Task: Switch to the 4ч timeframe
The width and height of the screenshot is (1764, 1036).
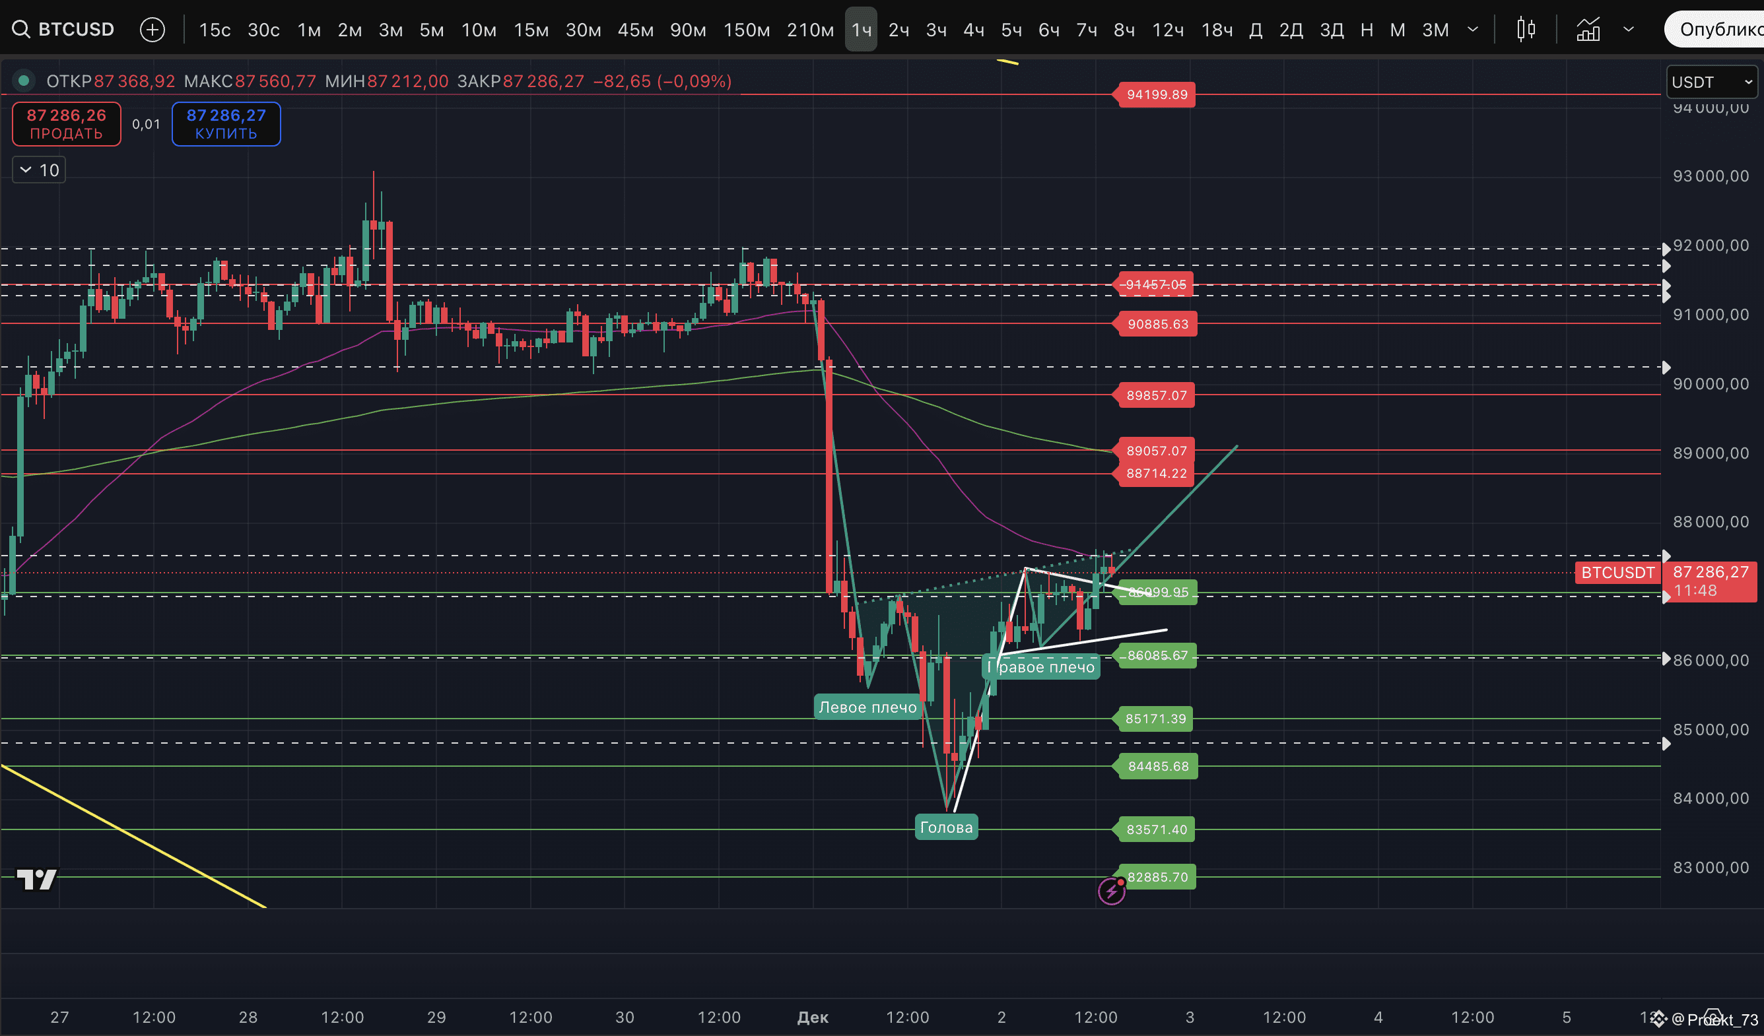Action: coord(973,30)
